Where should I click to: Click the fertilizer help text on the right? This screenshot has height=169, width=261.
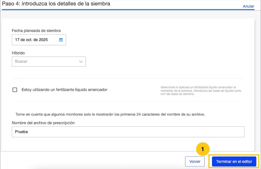201,91
